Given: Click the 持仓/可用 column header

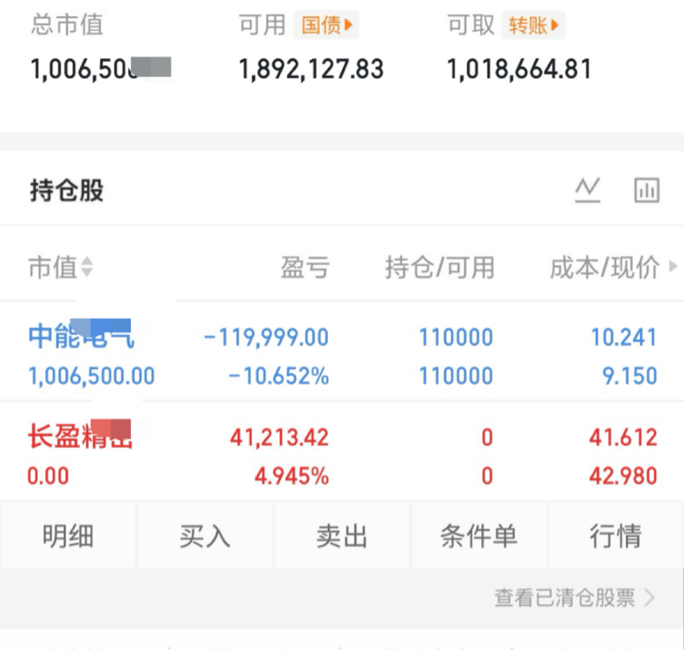Looking at the screenshot, I should (440, 267).
